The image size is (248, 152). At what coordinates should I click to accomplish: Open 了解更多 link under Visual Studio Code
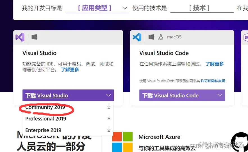(215, 64)
